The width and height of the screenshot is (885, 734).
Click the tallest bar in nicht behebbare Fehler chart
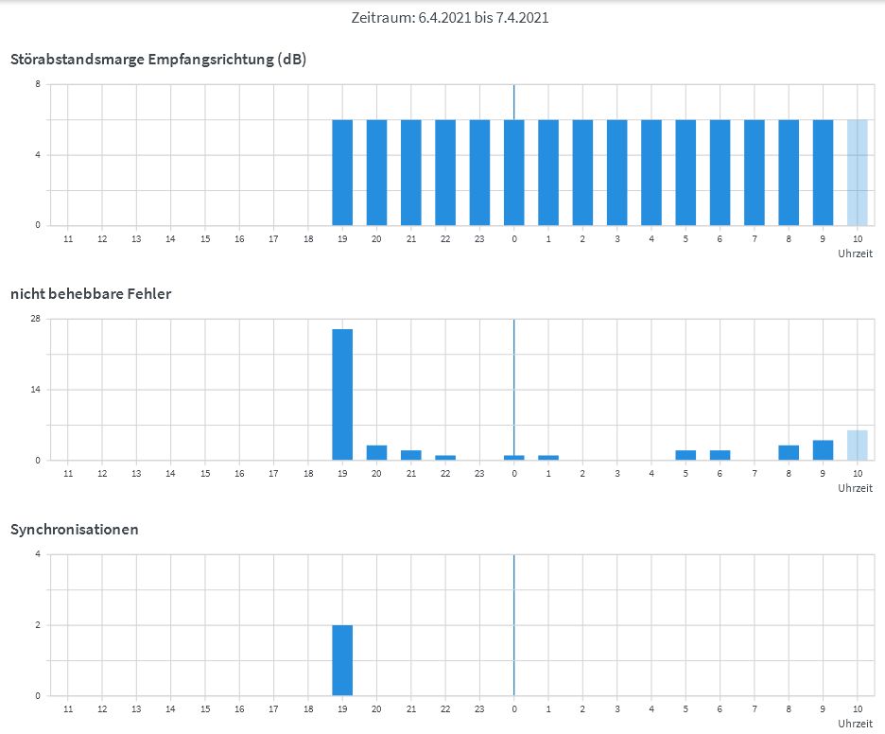click(x=342, y=394)
